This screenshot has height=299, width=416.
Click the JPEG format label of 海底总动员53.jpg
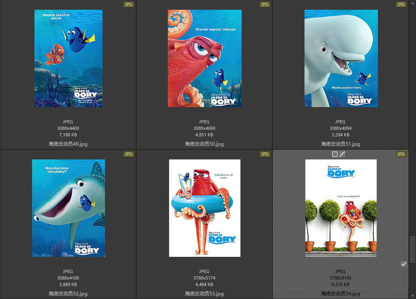point(204,271)
